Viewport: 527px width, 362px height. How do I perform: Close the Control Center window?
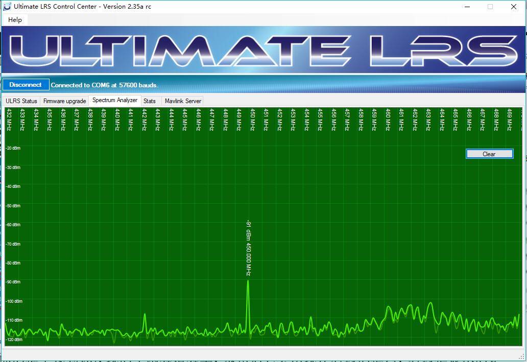click(x=514, y=7)
